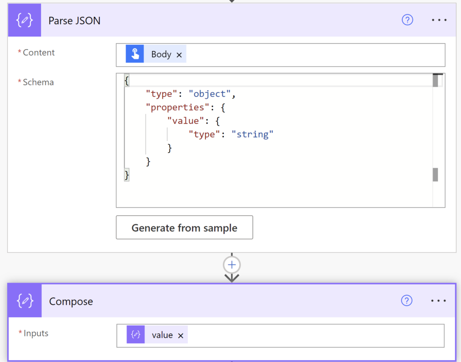Screen dimensions: 461x362
Task: Click "string" value in schema
Action: [x=252, y=134]
